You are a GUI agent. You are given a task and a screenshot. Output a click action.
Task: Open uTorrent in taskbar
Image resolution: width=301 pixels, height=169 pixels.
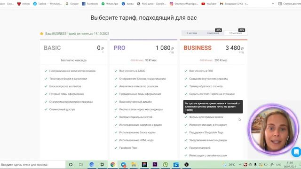pyautogui.click(x=165, y=165)
